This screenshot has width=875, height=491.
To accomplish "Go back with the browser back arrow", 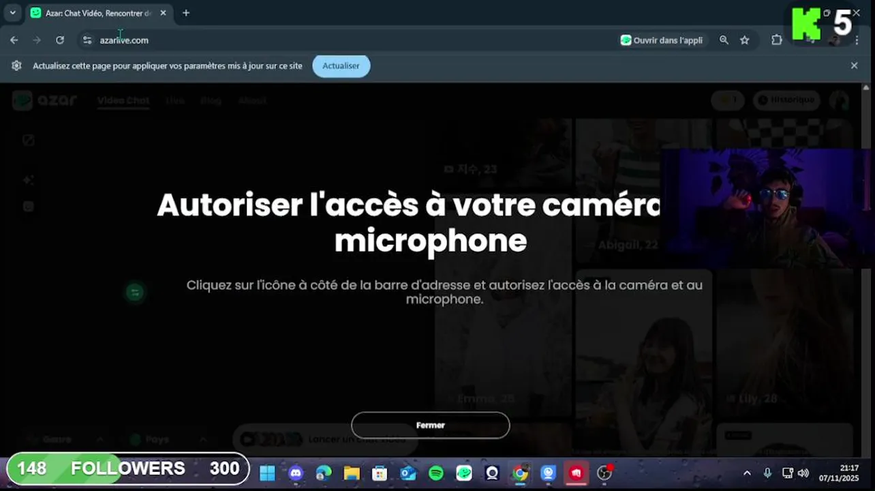I will point(14,40).
